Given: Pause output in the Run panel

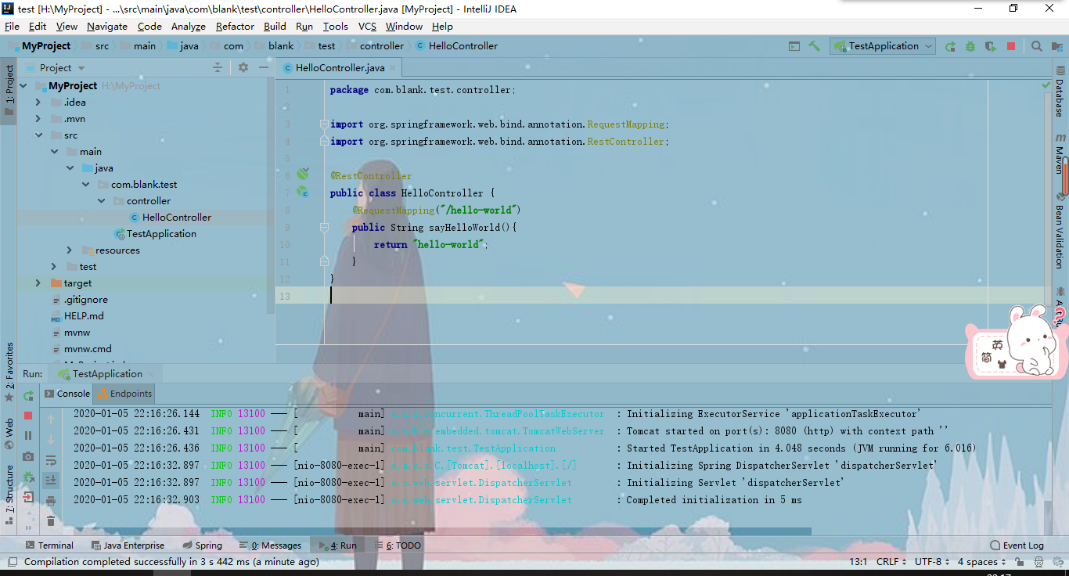Looking at the screenshot, I should click(29, 436).
